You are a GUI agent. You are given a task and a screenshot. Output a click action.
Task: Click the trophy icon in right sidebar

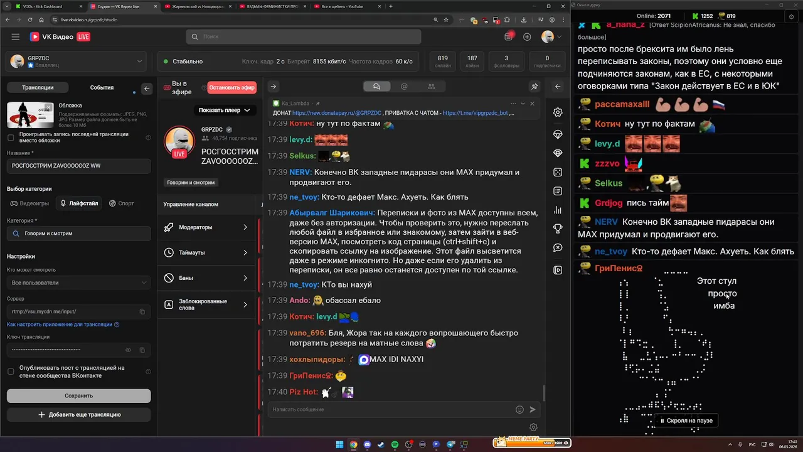(558, 229)
